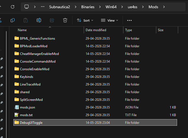This screenshot has width=188, height=138.
Task: Show hidden breadcrumb folders via the ellipsis
Action: 43,7
